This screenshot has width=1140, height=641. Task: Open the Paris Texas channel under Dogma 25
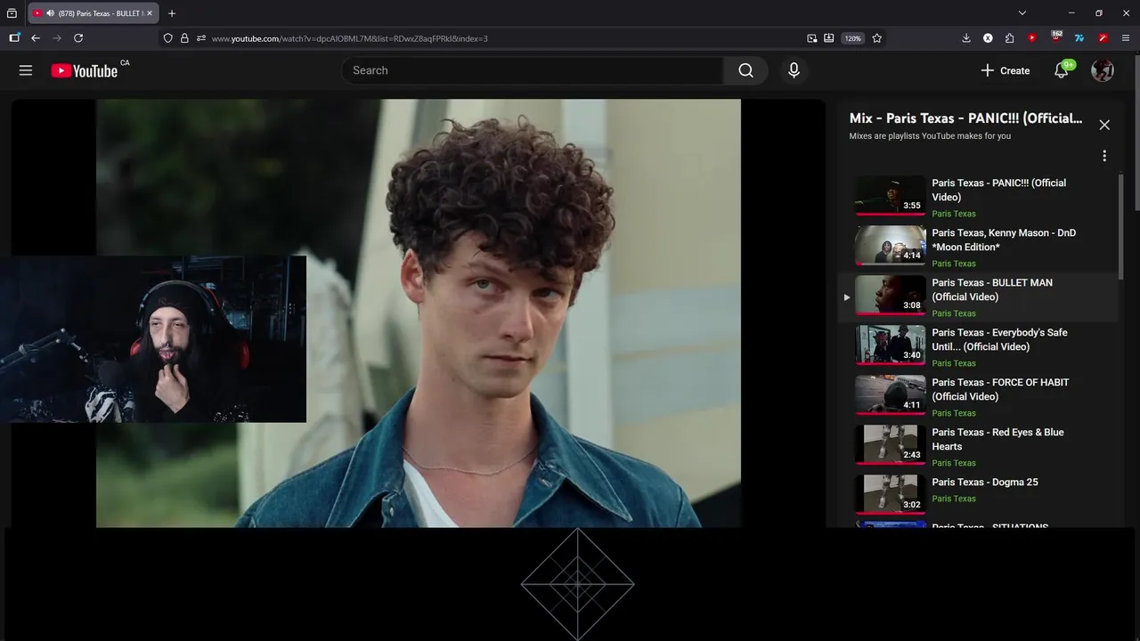pos(954,499)
